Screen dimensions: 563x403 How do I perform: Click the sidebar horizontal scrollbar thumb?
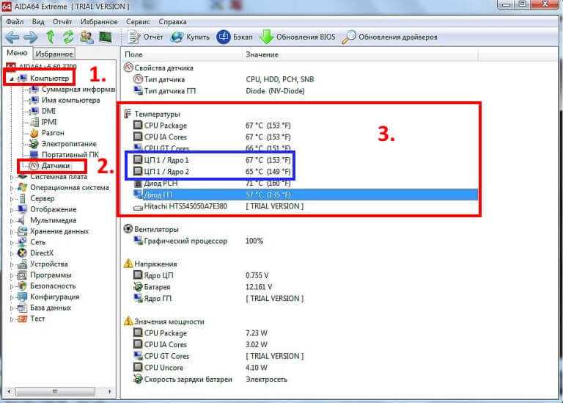click(x=55, y=391)
